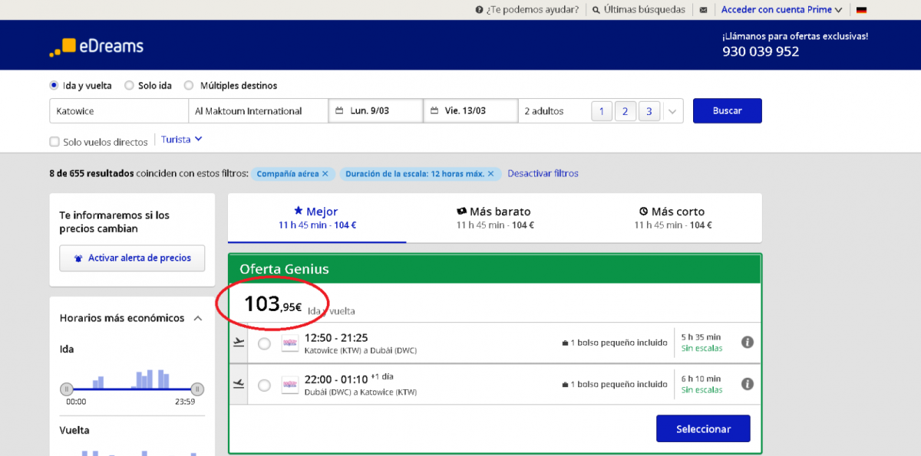Click the departure date calendar icon
The height and width of the screenshot is (456, 921).
339,111
